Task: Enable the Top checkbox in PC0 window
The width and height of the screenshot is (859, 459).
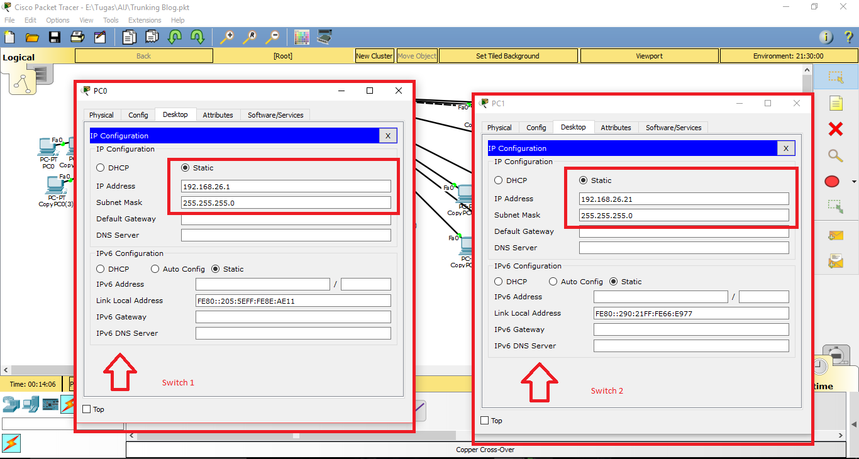Action: [x=87, y=409]
